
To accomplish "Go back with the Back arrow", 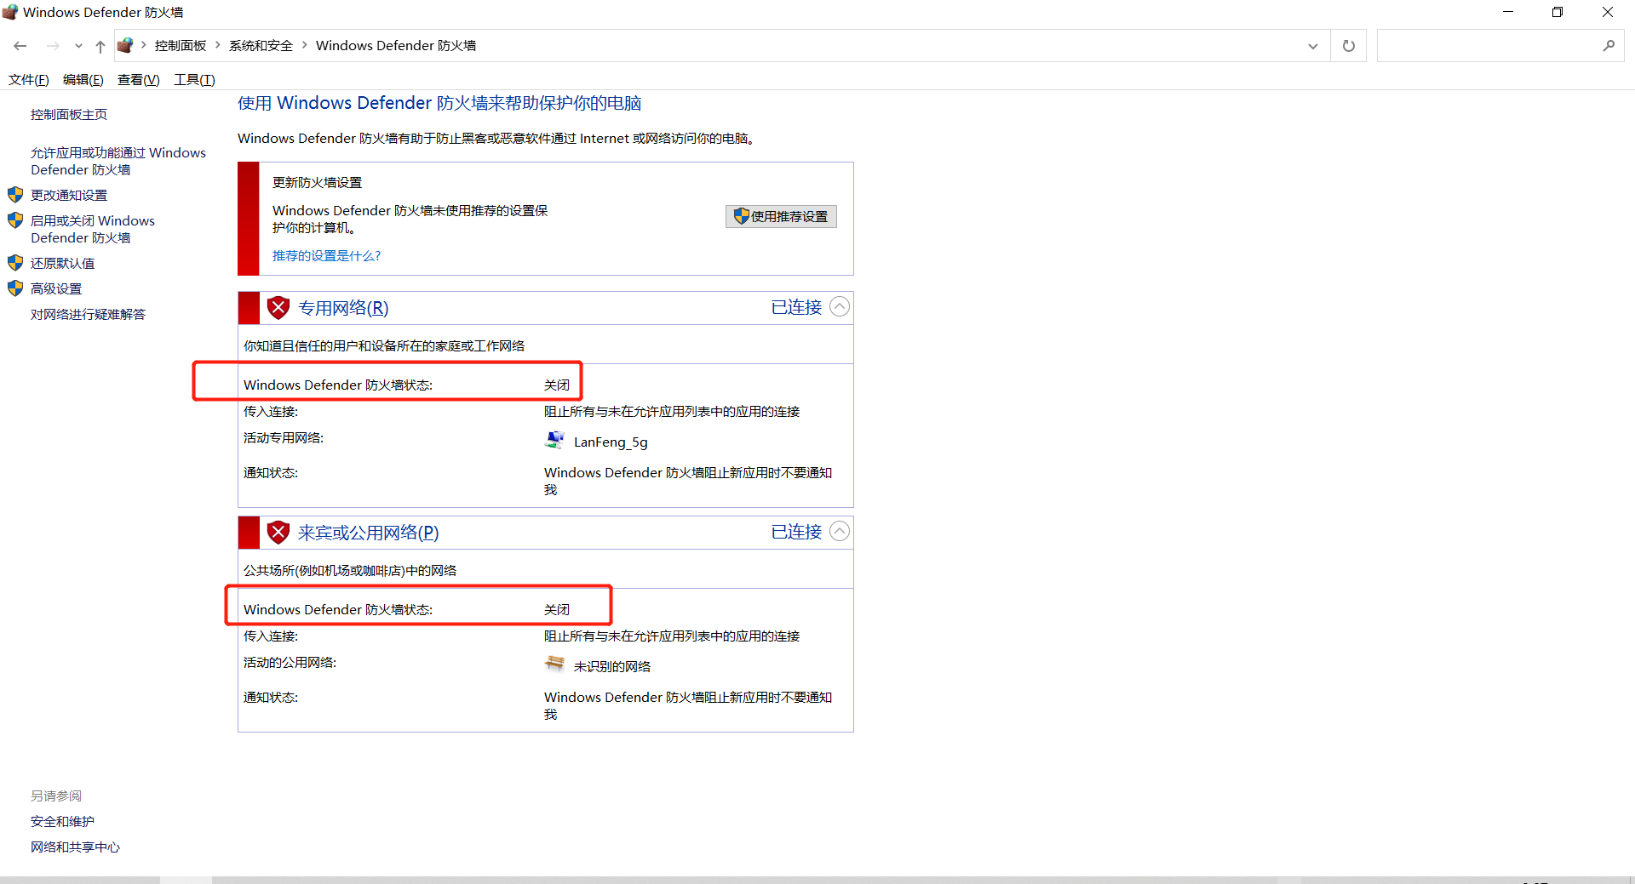I will point(20,46).
